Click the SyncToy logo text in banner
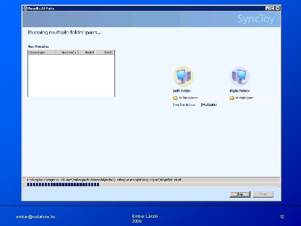301x226 pixels. (x=256, y=19)
